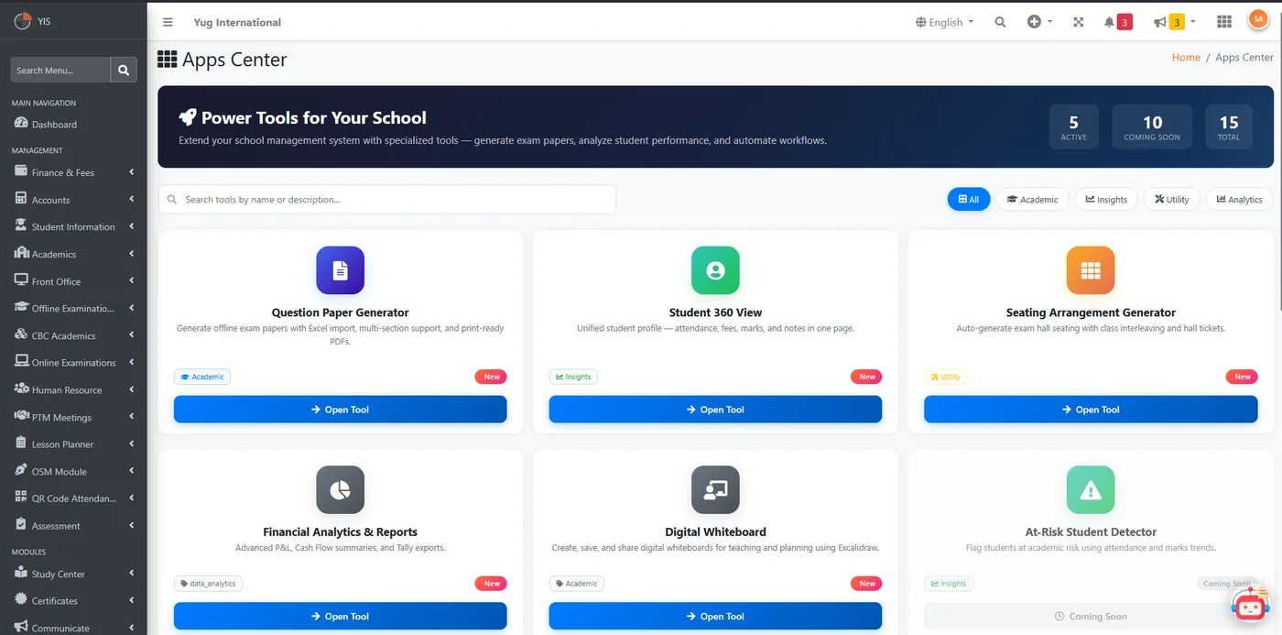The width and height of the screenshot is (1282, 635).
Task: Click the Search Menu field in sidebar
Action: [x=60, y=70]
